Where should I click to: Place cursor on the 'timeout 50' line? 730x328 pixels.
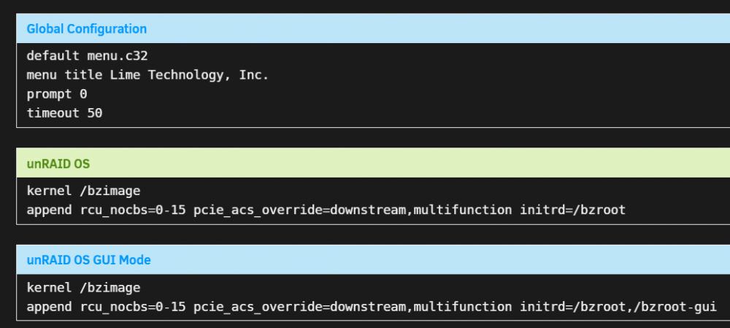64,112
